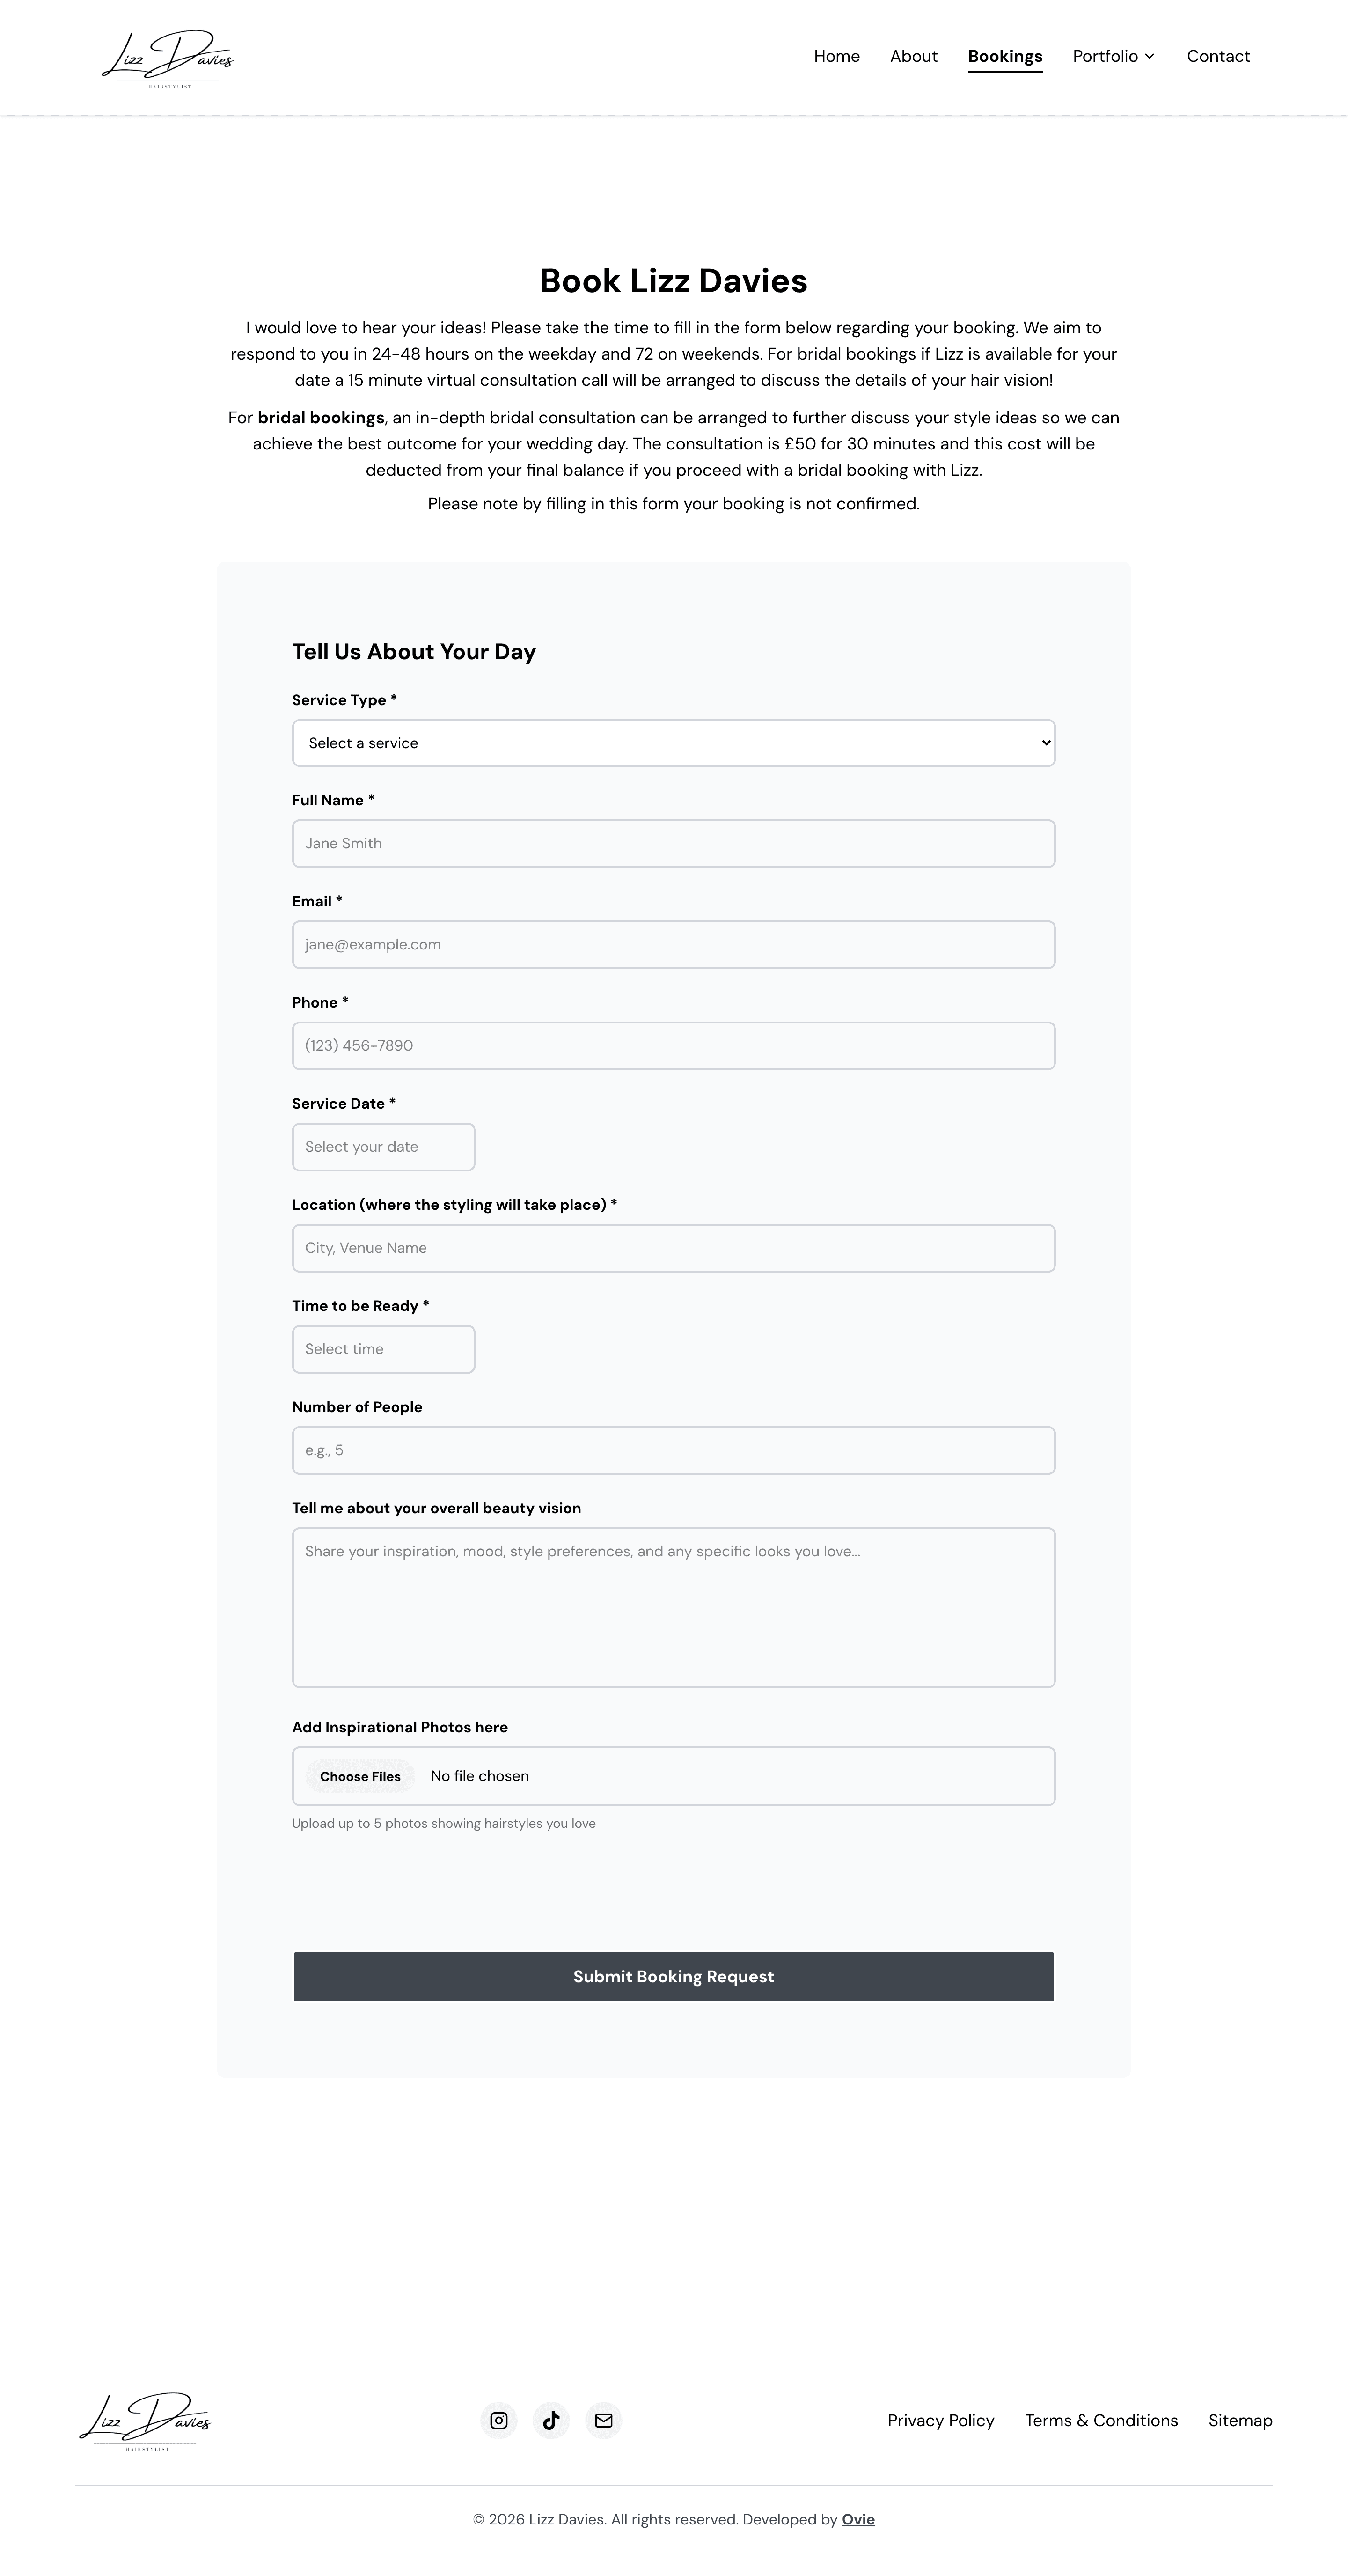Open the Privacy Policy link
The height and width of the screenshot is (2576, 1348).
coord(941,2420)
